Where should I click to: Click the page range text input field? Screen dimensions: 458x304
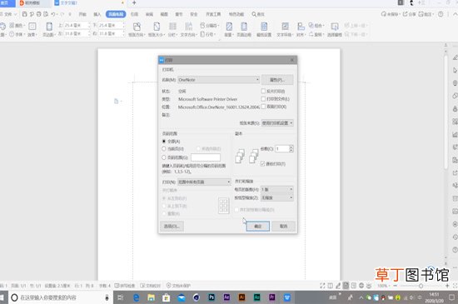tap(206, 157)
